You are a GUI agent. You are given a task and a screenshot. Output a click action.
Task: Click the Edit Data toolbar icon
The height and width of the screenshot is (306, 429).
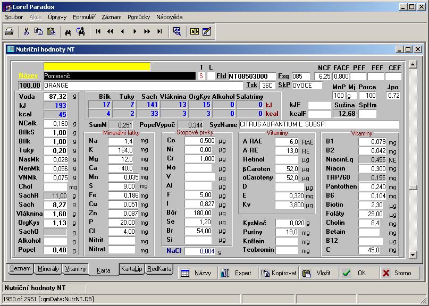coord(207,31)
